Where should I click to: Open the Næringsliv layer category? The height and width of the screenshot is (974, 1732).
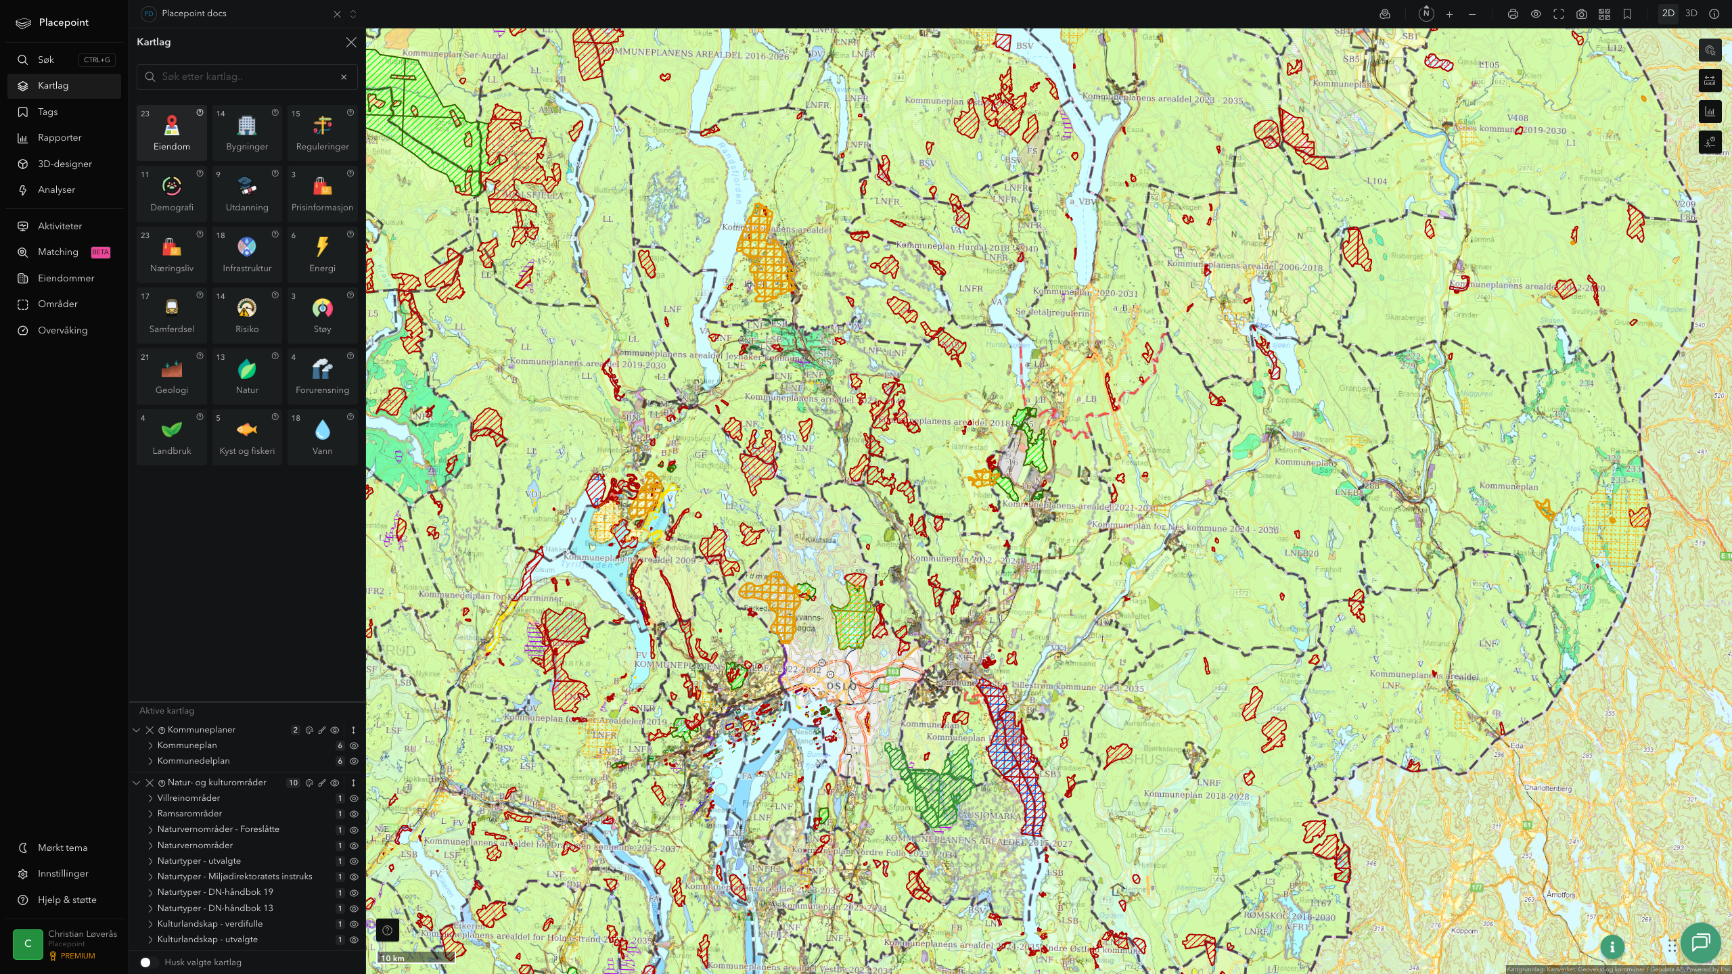(172, 254)
